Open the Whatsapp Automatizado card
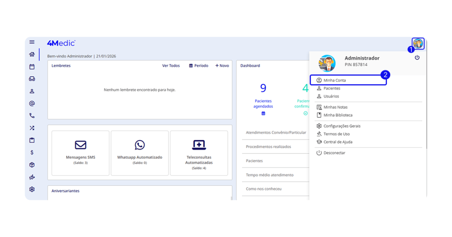Image resolution: width=452 pixels, height=237 pixels. tap(139, 153)
